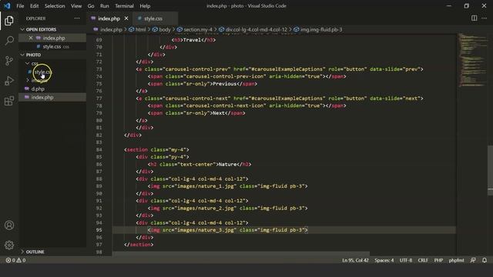Open style.css in the css folder
493x277 pixels.
point(43,72)
